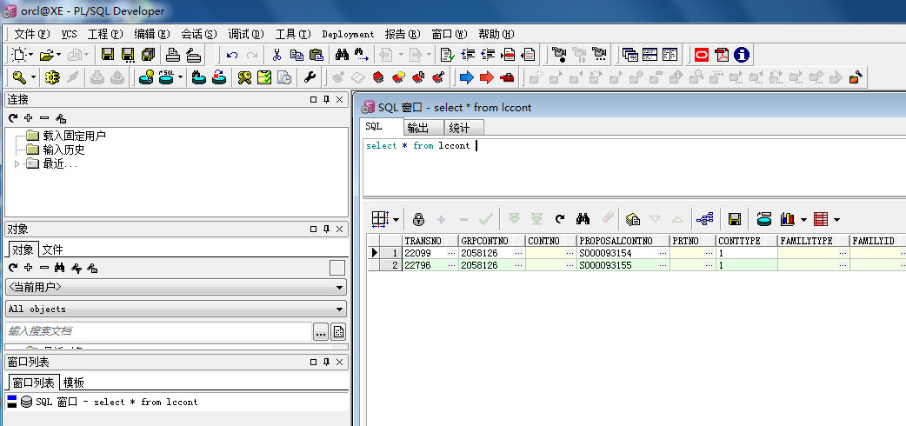Open the VCS menu
Viewport: 906px width, 426px height.
pos(70,34)
